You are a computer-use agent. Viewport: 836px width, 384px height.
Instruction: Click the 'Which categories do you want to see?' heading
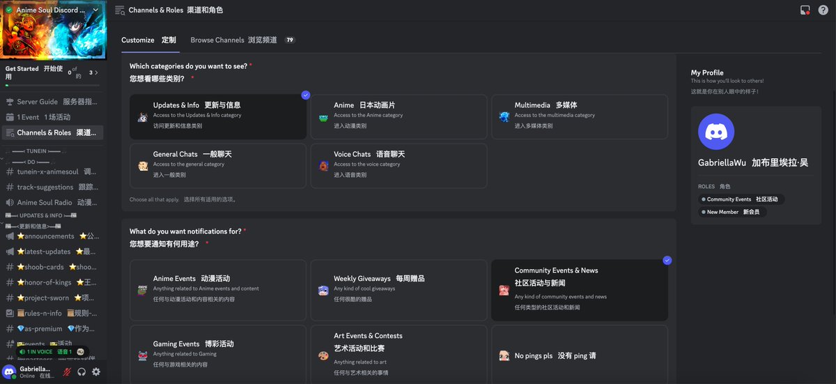(188, 66)
